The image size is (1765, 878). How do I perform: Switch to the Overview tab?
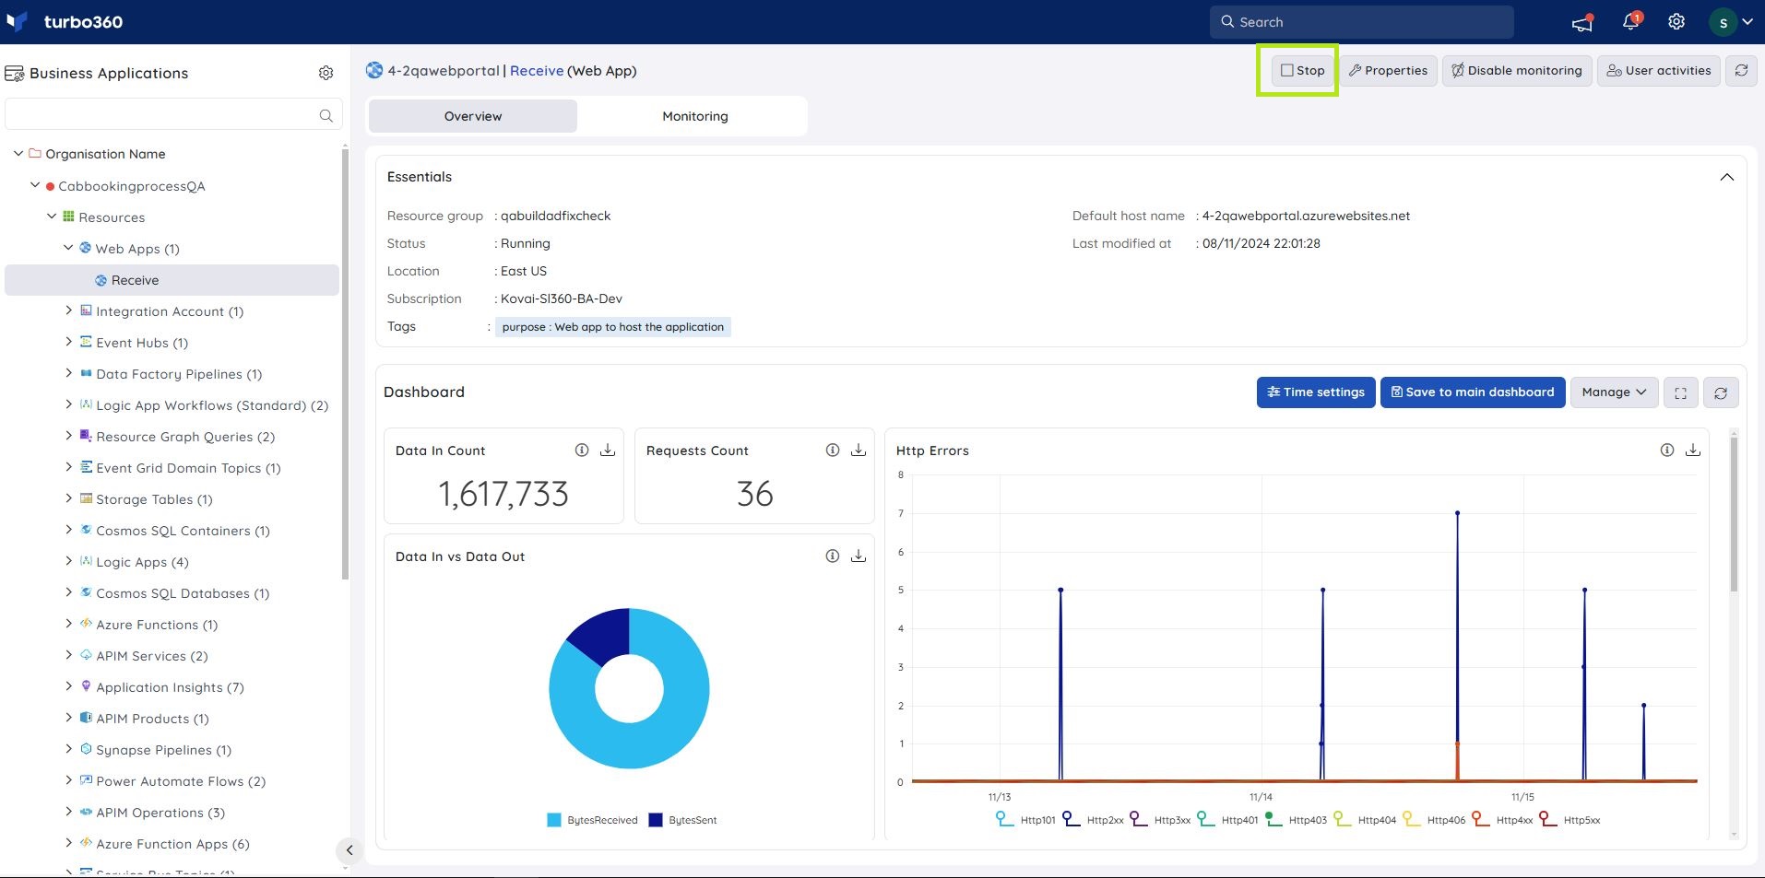point(473,116)
